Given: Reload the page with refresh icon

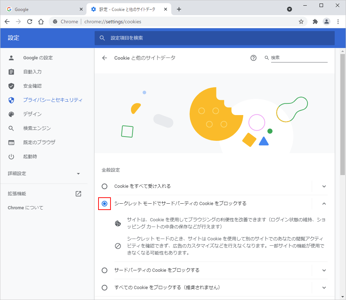Looking at the screenshot, I should [30, 22].
